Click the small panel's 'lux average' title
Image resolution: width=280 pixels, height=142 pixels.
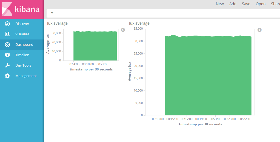click(57, 23)
